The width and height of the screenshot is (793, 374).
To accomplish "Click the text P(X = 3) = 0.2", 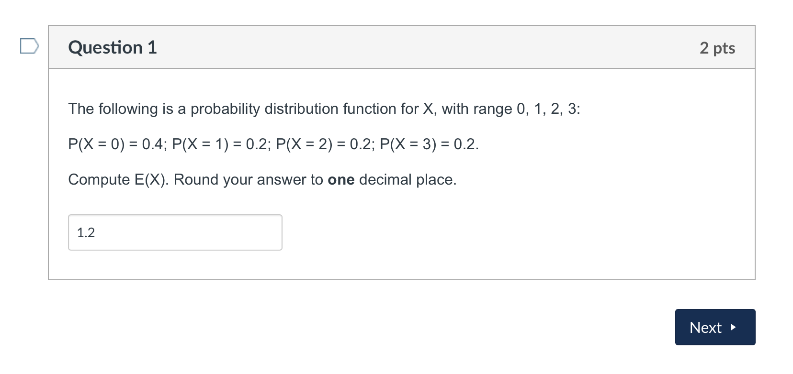I will pyautogui.click(x=428, y=144).
